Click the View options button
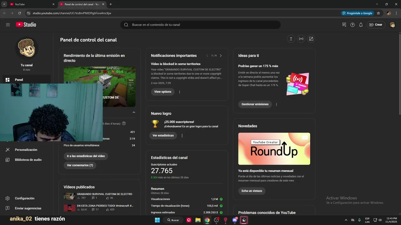Image resolution: width=401 pixels, height=225 pixels. (163, 92)
